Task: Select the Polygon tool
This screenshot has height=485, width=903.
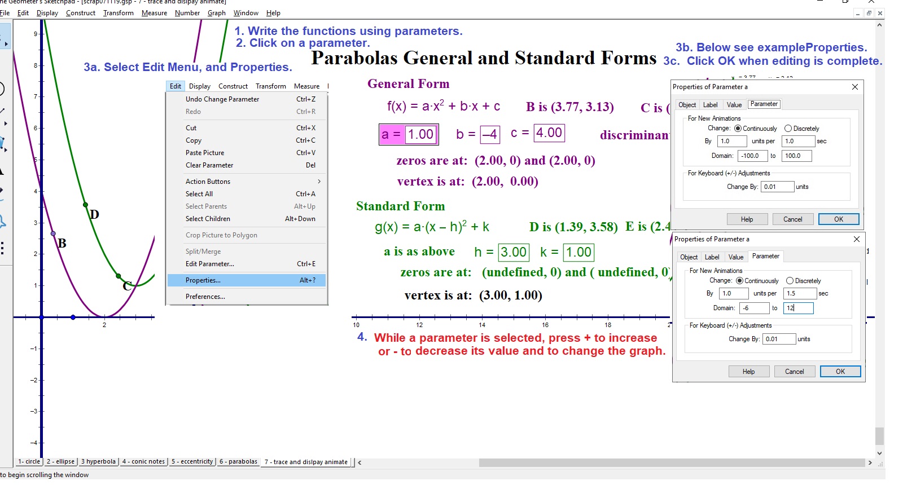Action: (2, 142)
